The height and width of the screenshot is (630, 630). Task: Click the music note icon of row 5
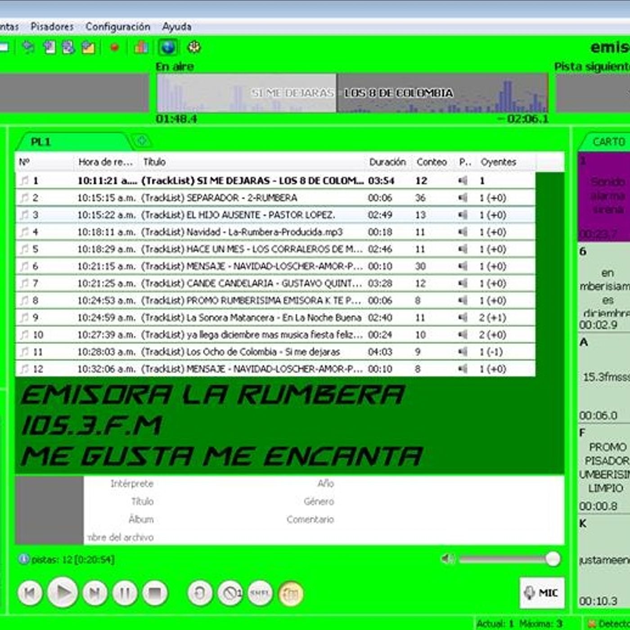point(24,249)
